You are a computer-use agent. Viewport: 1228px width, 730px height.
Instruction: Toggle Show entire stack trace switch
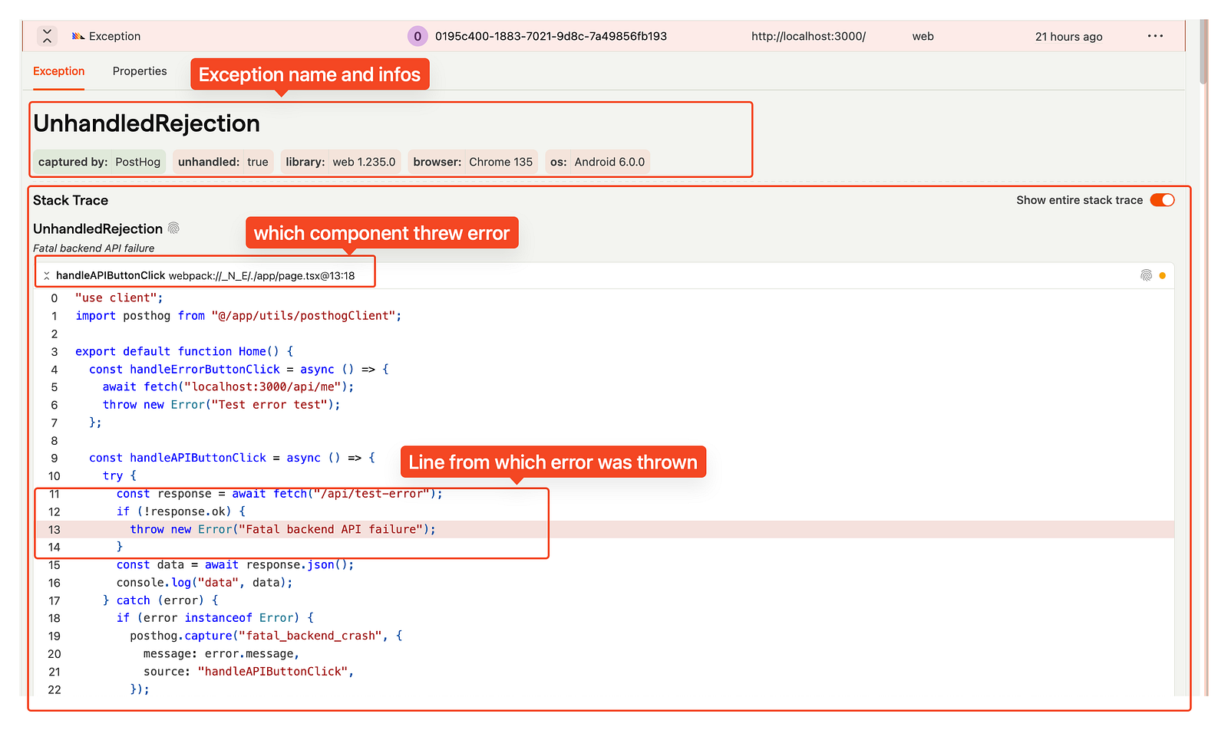tap(1162, 200)
